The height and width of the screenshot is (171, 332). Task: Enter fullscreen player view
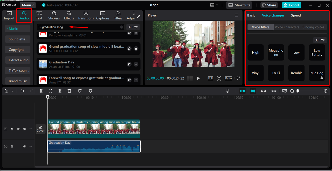[x=239, y=78]
